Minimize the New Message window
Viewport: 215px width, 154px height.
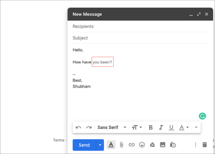pos(191,14)
